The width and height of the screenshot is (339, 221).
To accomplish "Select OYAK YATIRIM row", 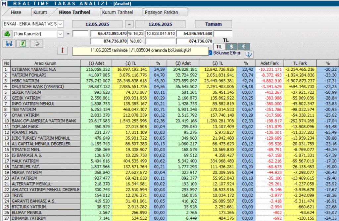I will 171,115.
